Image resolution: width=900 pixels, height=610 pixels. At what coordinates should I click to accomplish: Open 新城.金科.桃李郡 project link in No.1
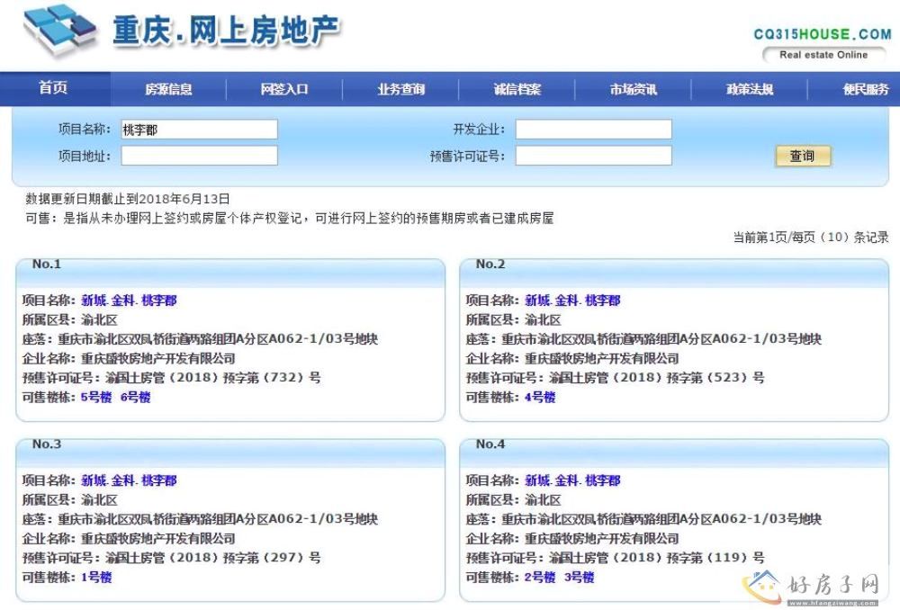(129, 301)
